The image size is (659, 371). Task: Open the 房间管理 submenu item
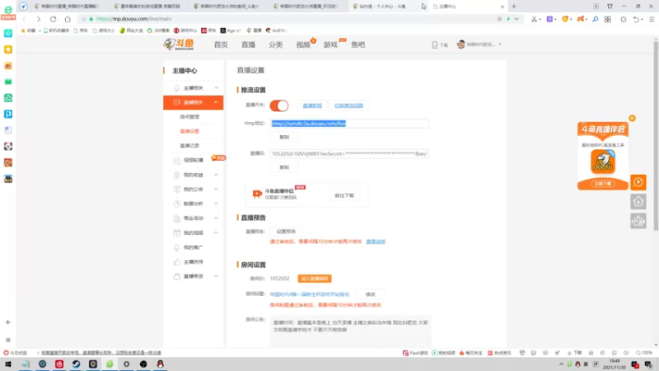click(189, 117)
